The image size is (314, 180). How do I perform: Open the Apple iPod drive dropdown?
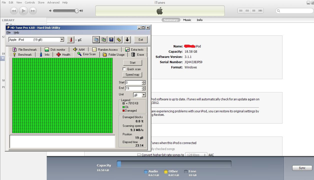[x=62, y=40]
